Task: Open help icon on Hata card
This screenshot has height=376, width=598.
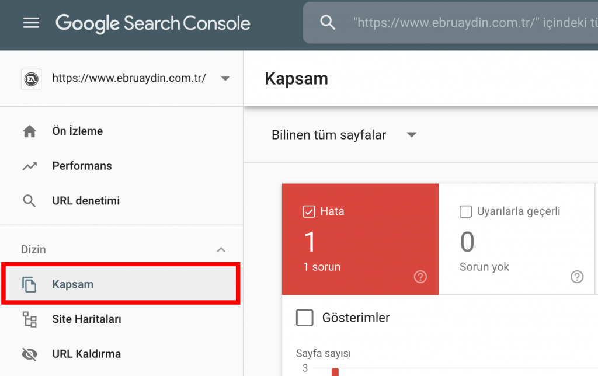Action: 420,277
